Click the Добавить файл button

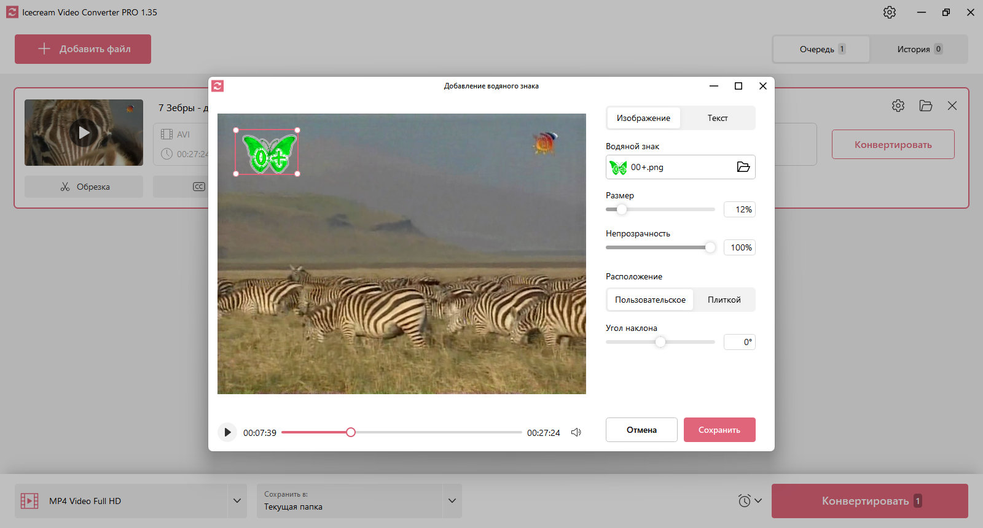tap(83, 49)
